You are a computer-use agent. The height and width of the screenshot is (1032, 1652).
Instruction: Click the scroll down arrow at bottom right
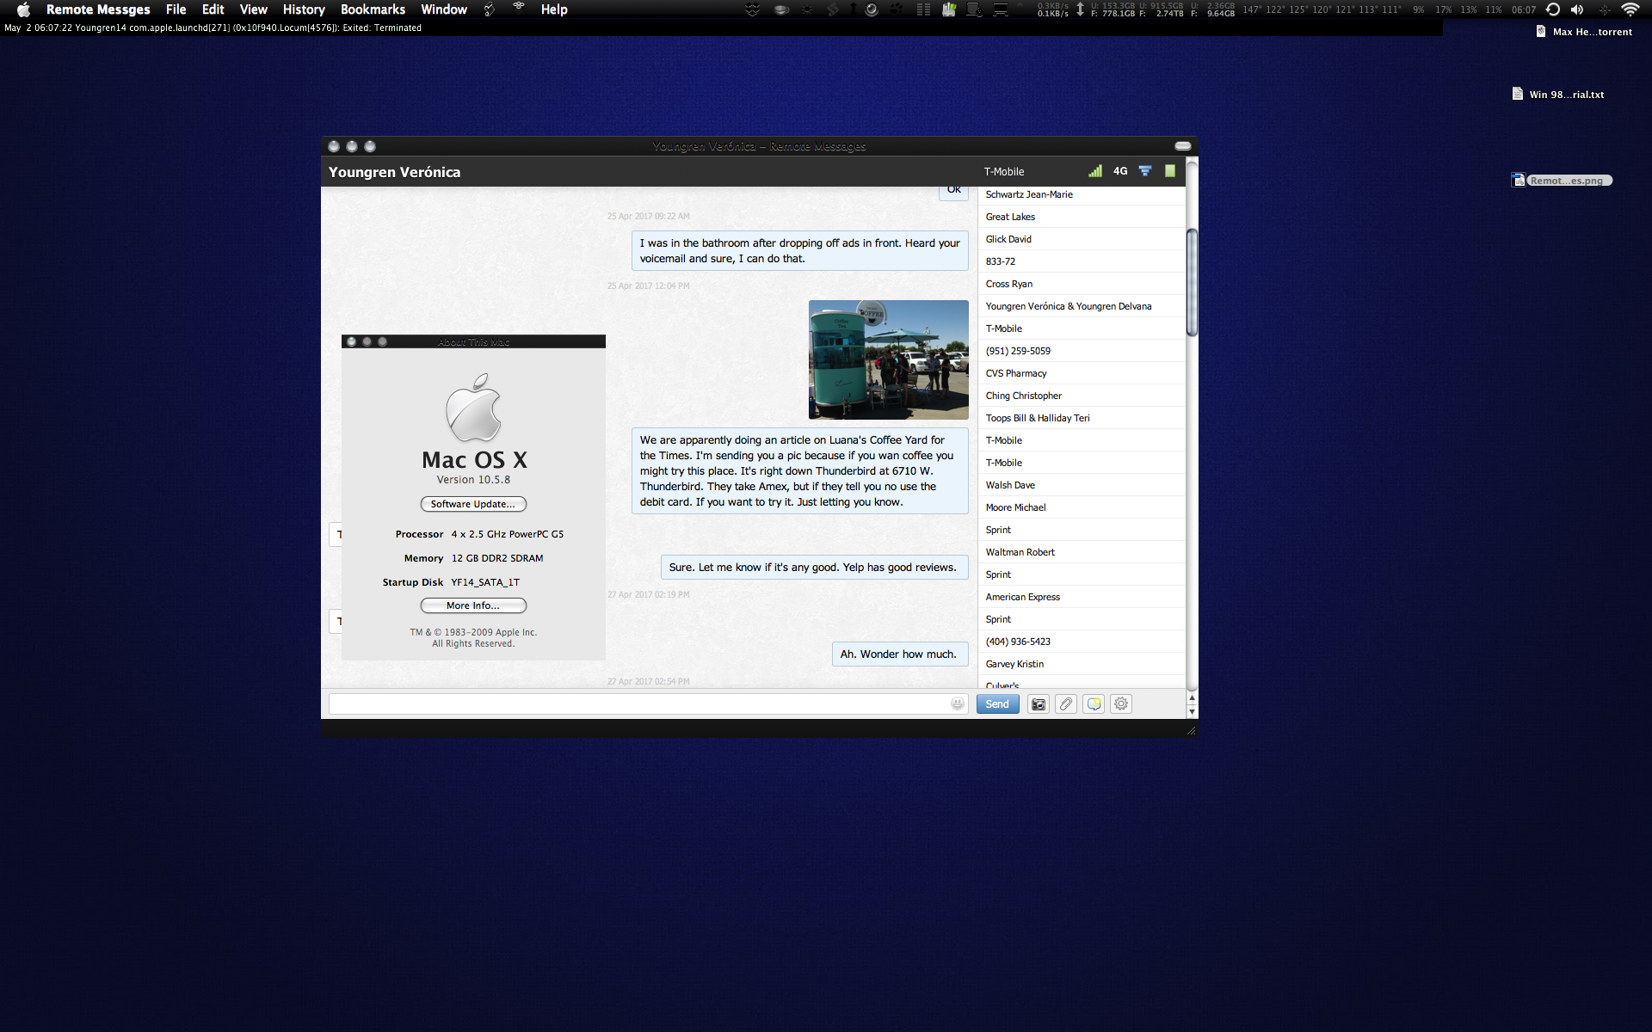1192,711
